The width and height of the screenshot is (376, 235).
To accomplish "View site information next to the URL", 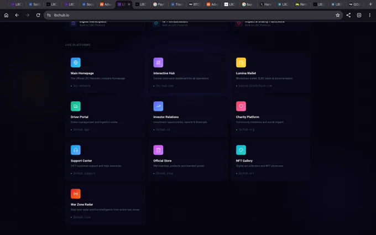I will coord(49,15).
